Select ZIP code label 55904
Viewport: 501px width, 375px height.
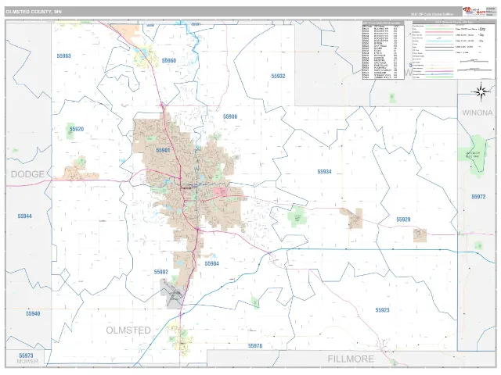coord(211,263)
